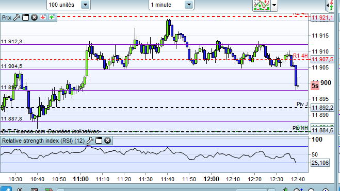Click the red down arrow in Prix toolbar
This screenshot has width=340, height=191.
(43, 18)
